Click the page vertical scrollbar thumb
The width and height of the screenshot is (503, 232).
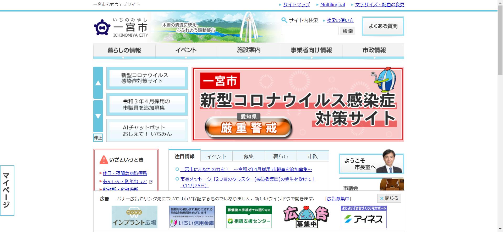[x=500, y=40]
